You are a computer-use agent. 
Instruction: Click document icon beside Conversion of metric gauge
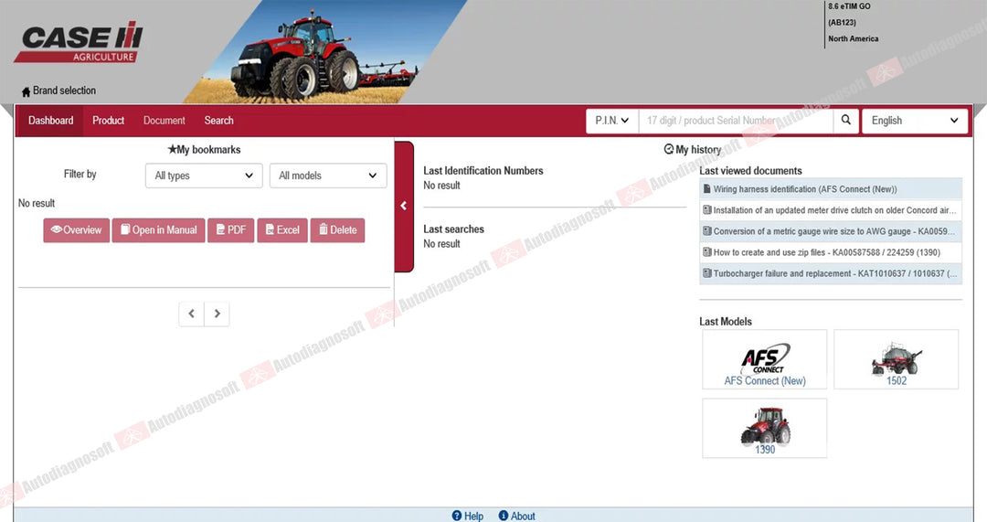click(706, 231)
